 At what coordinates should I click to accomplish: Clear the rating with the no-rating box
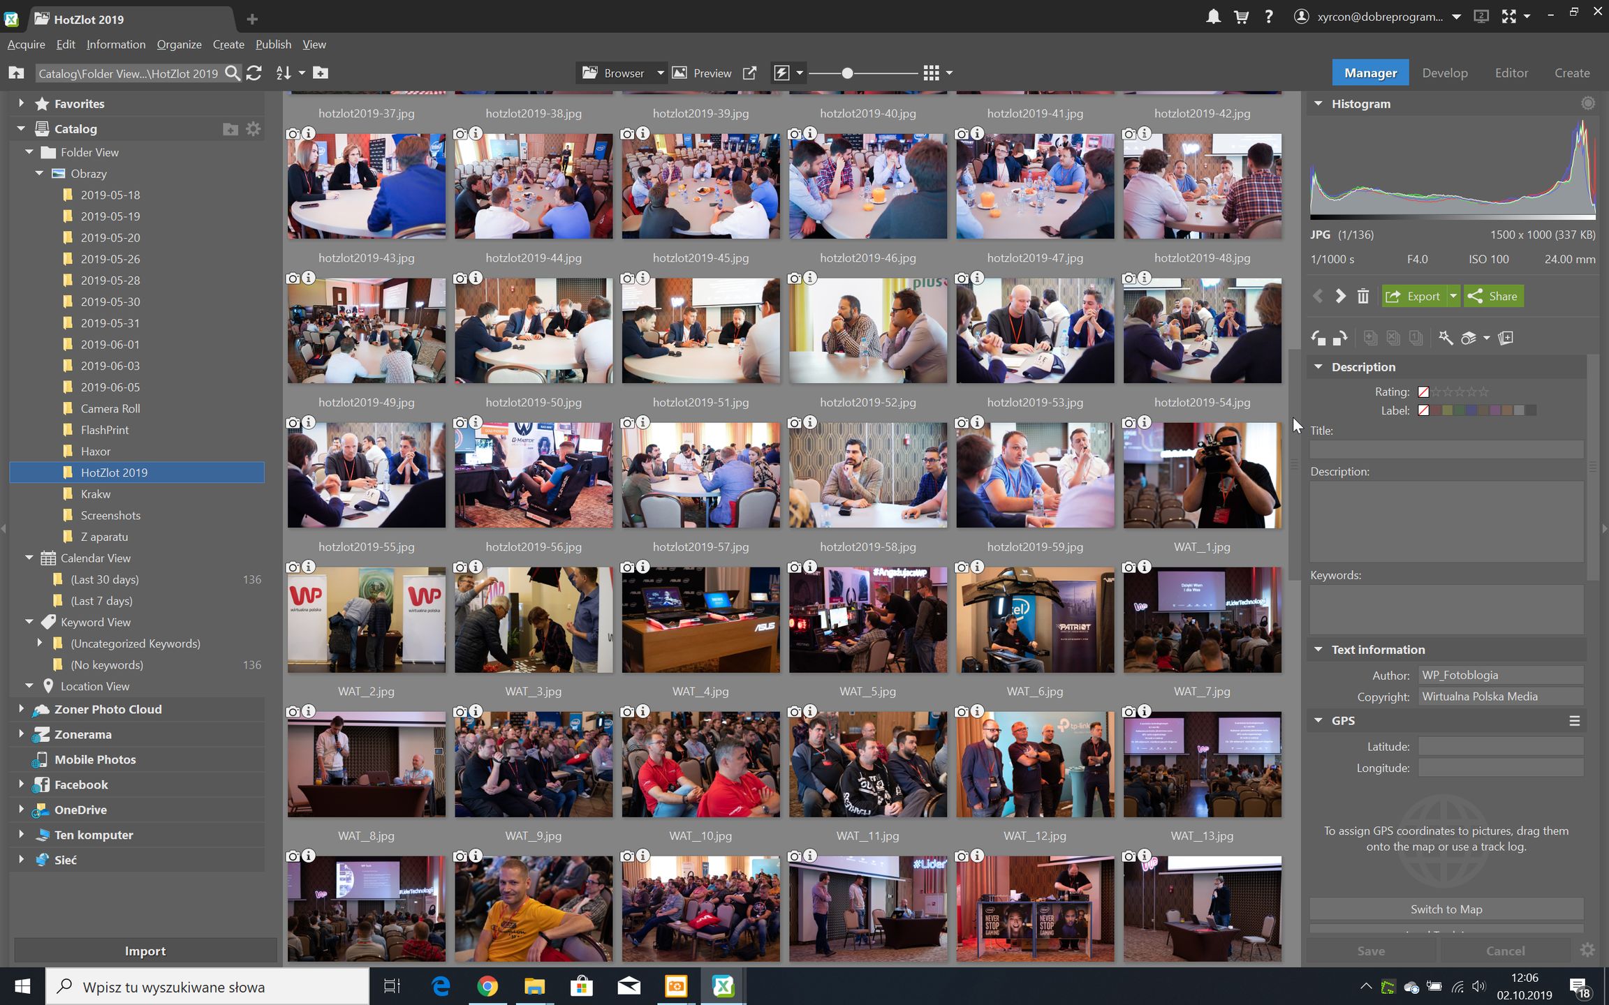click(1423, 392)
